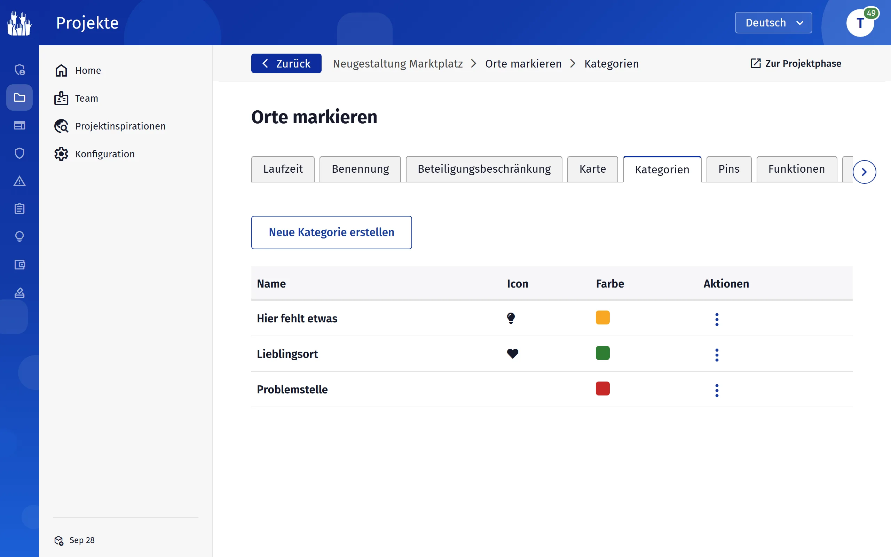The width and height of the screenshot is (891, 557).
Task: Open the shield-with-user sidebar icon
Action: [19, 70]
